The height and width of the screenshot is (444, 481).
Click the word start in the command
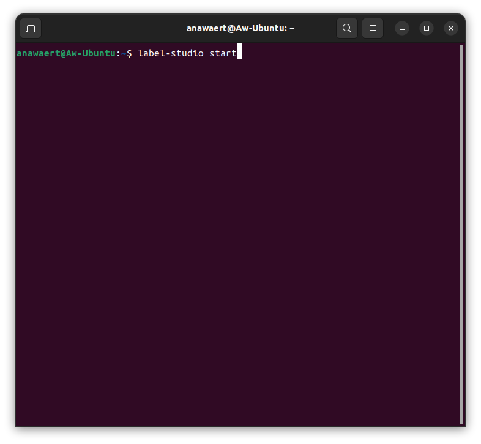223,53
